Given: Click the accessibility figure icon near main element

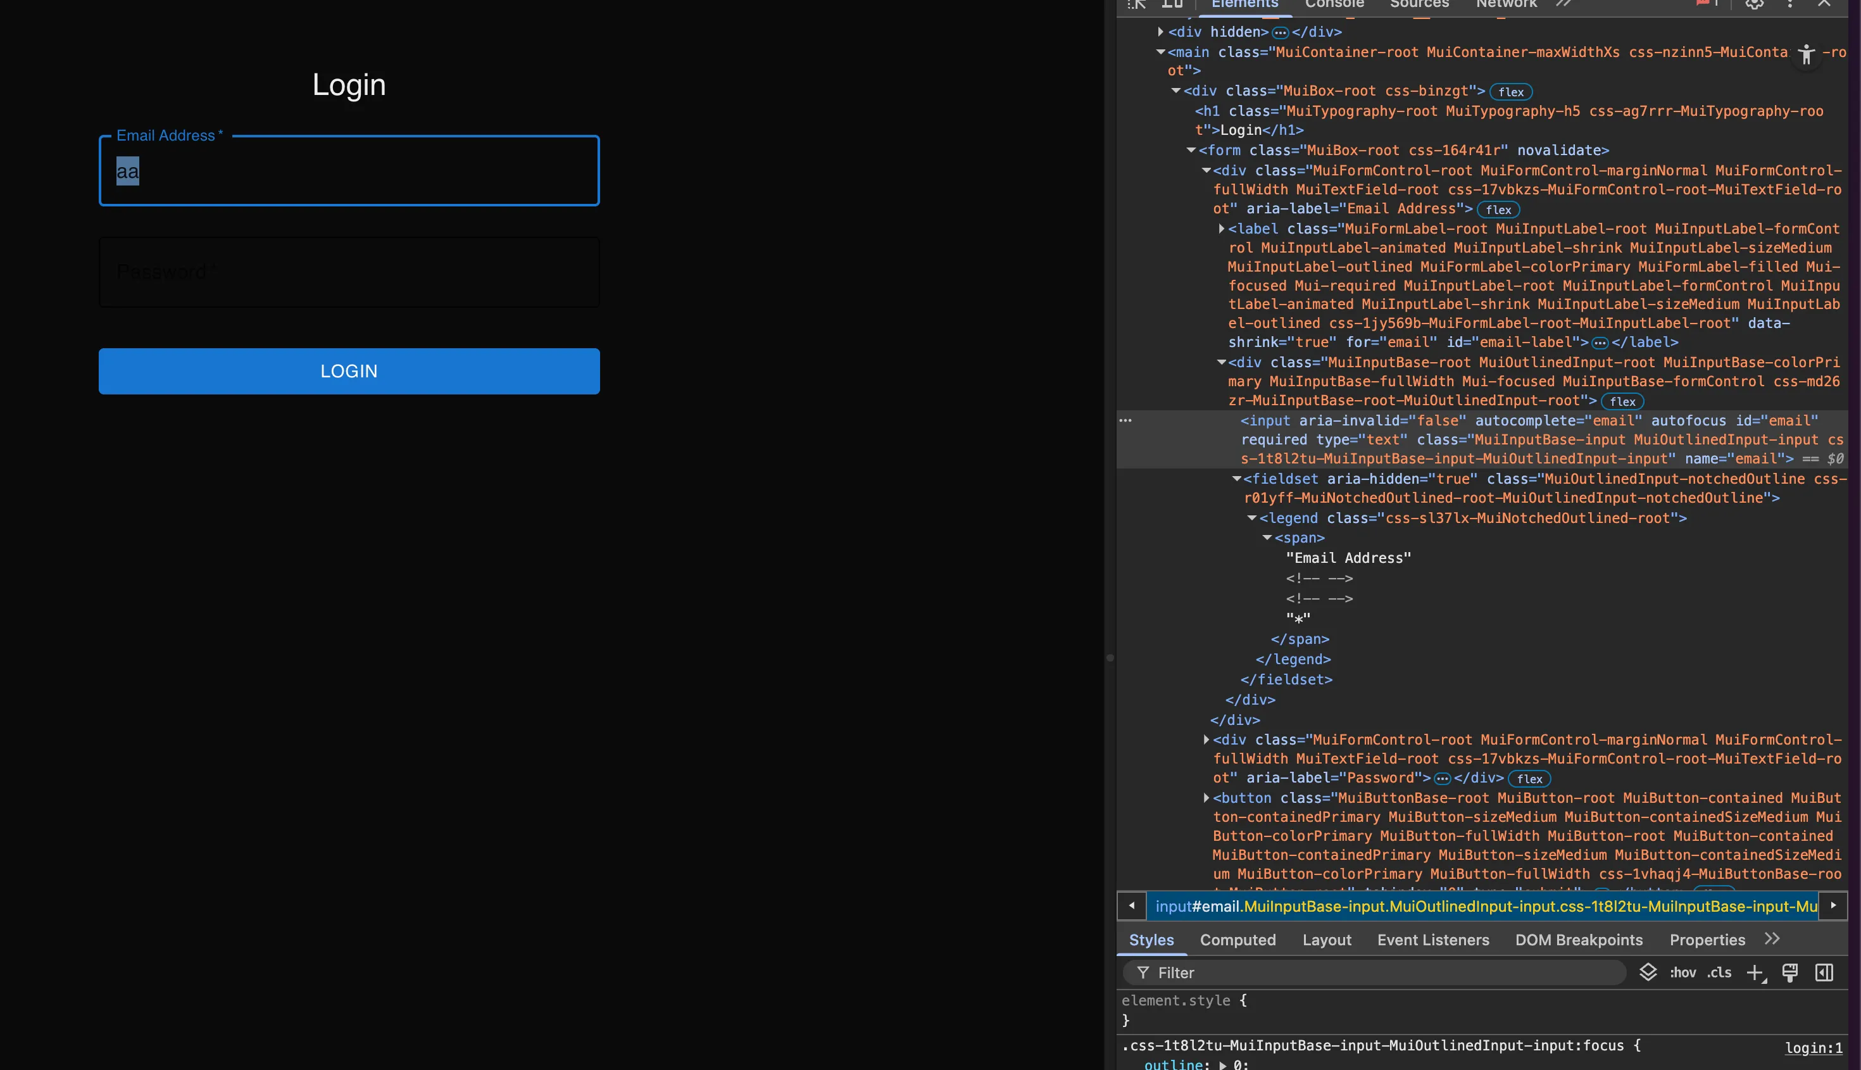Looking at the screenshot, I should 1807,54.
